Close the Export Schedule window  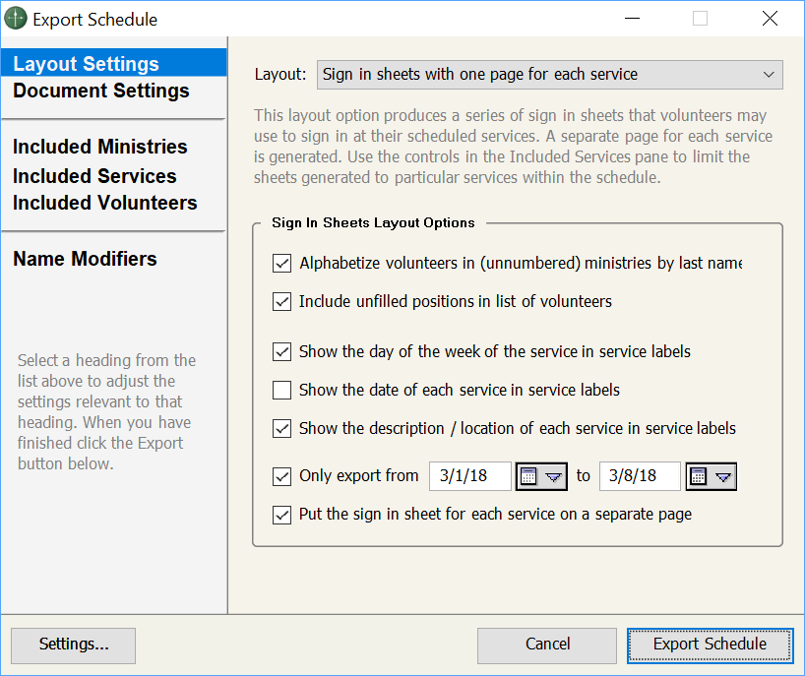770,19
